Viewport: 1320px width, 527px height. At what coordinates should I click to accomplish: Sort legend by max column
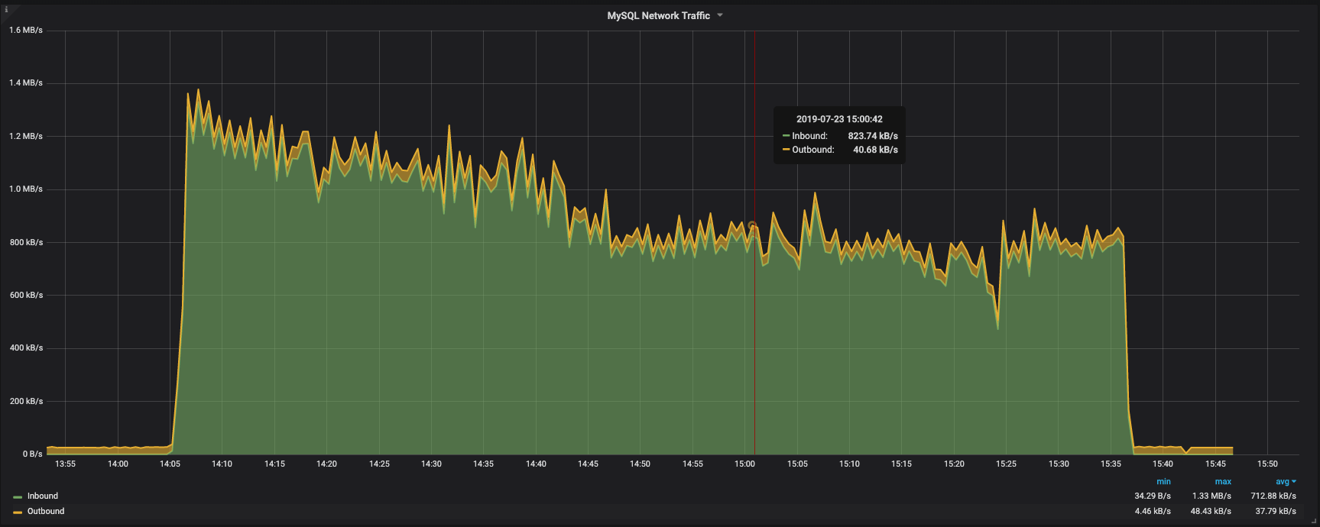[1223, 482]
